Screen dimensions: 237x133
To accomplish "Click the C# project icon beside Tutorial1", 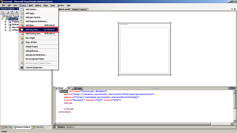I will (7, 19).
